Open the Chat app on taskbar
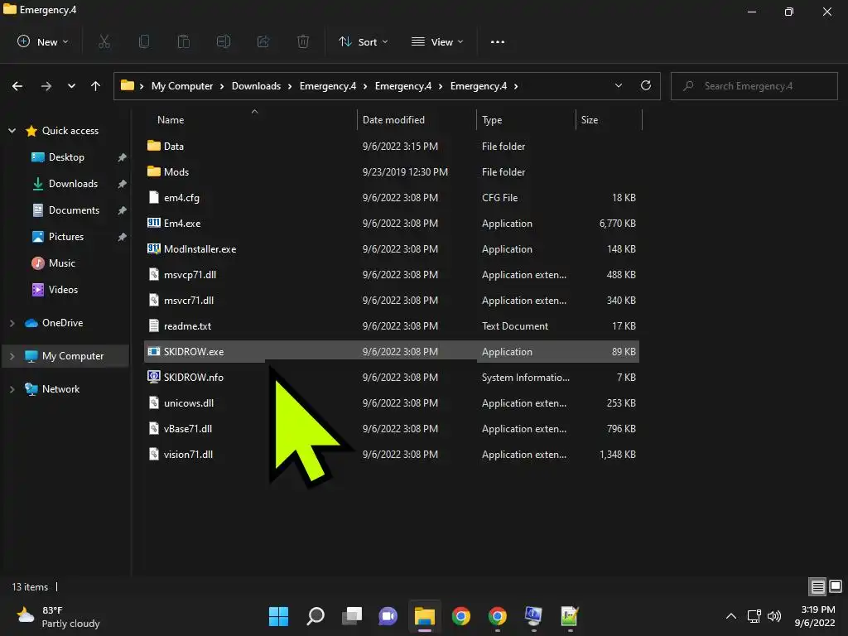The width and height of the screenshot is (848, 636). tap(388, 616)
